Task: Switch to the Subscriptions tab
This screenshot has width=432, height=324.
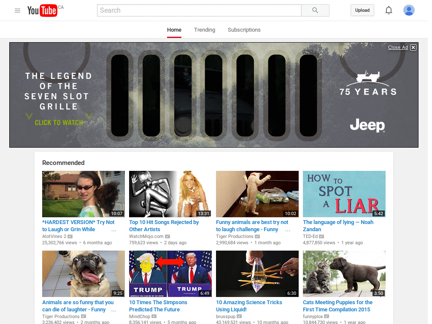Action: (x=244, y=30)
